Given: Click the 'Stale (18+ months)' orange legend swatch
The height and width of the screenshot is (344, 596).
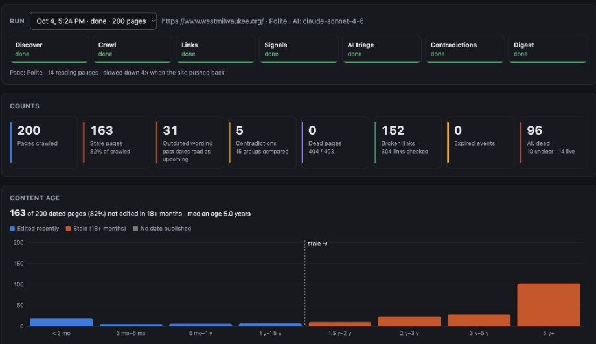Looking at the screenshot, I should [x=69, y=229].
